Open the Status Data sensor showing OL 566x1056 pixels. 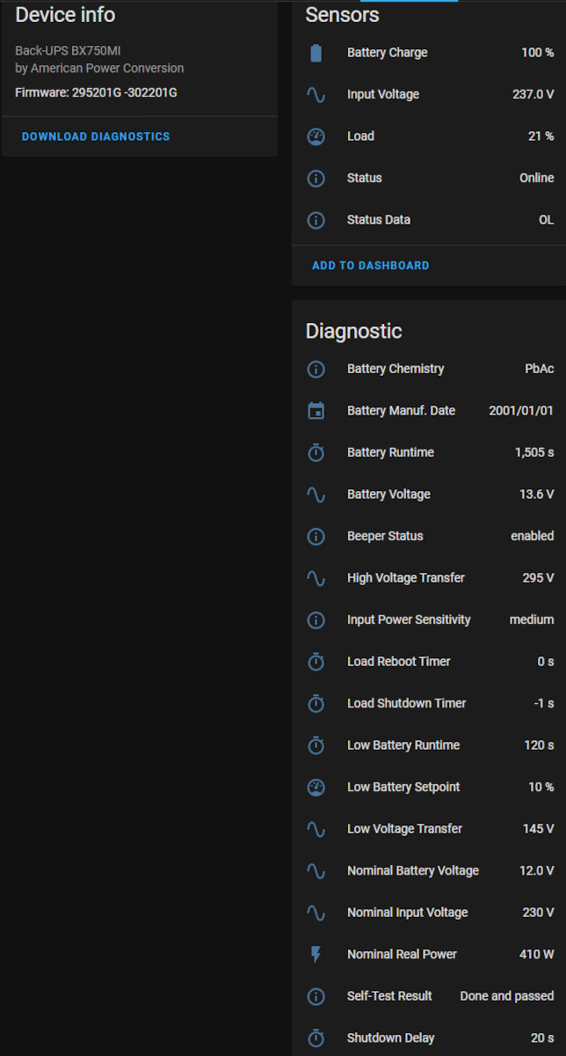(431, 220)
